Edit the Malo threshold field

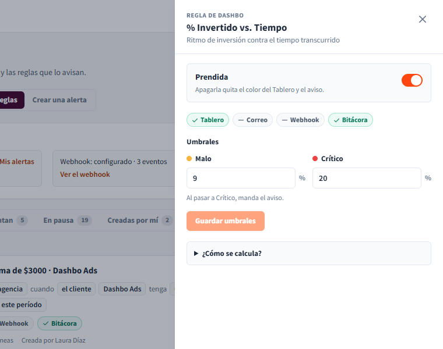[241, 178]
